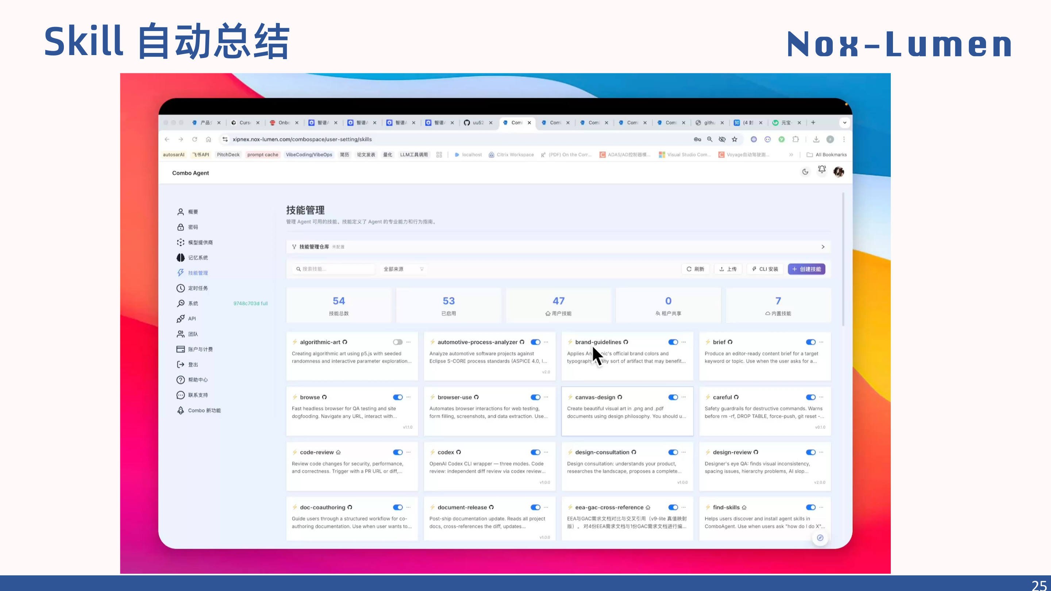Screen dimensions: 1051x591
Task: Click the browser reload icon
Action: tap(195, 139)
